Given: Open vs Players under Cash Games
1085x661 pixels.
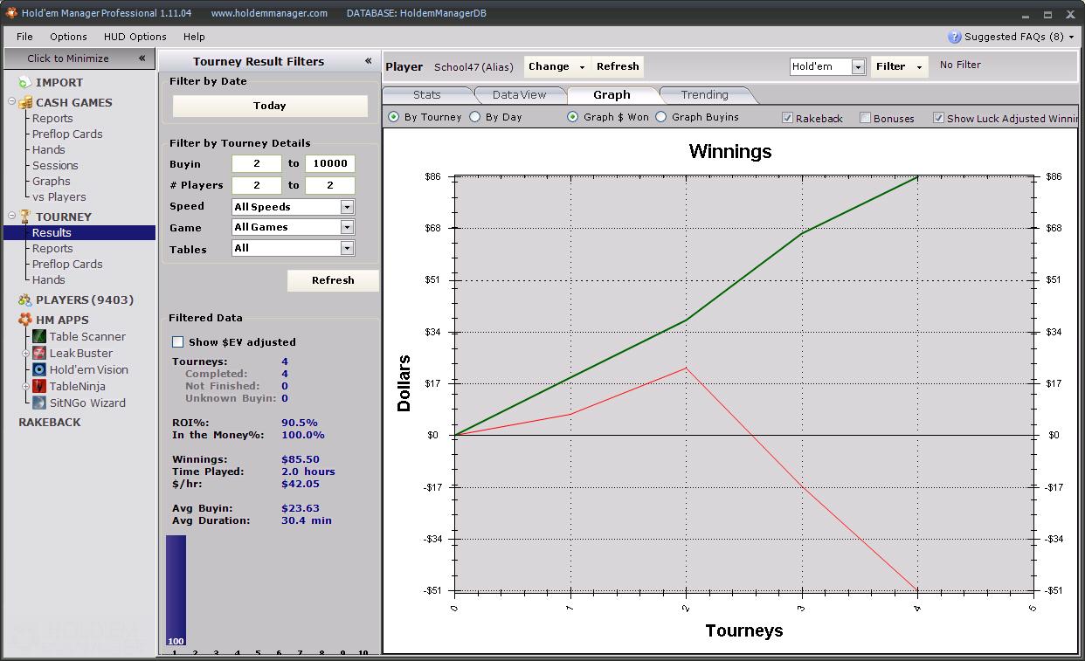Looking at the screenshot, I should coord(59,196).
